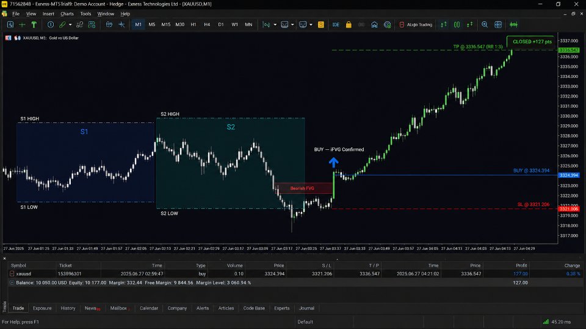Screen dimensions: 586x329
Task: Toggle the Algo Trading button
Action: pyautogui.click(x=416, y=24)
